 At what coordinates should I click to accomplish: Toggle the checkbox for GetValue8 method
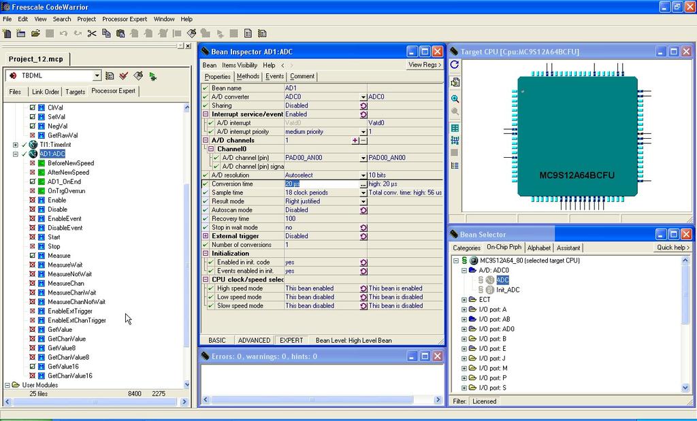(33, 348)
